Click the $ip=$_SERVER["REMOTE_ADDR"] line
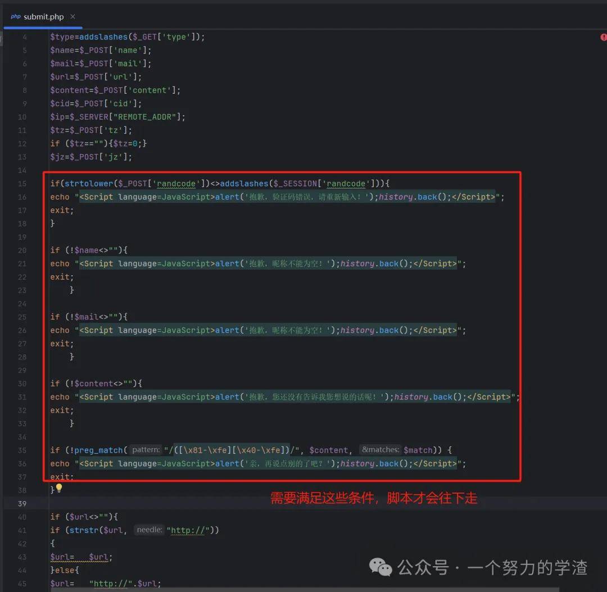The height and width of the screenshot is (592, 607). click(117, 117)
